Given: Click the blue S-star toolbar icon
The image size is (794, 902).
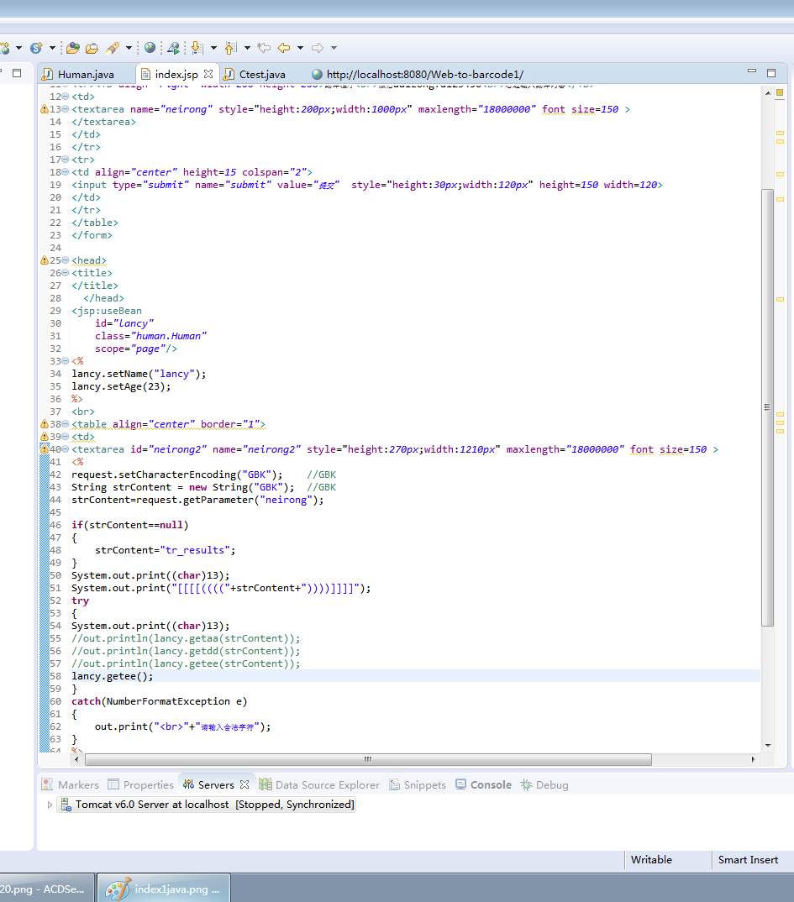Looking at the screenshot, I should pyautogui.click(x=36, y=49).
